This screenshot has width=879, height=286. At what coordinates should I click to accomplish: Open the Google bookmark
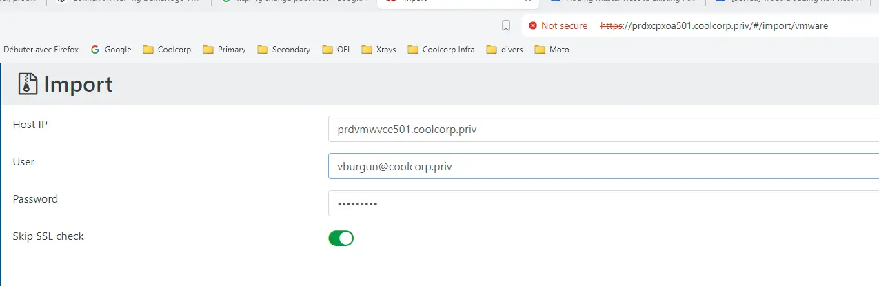[x=111, y=50]
